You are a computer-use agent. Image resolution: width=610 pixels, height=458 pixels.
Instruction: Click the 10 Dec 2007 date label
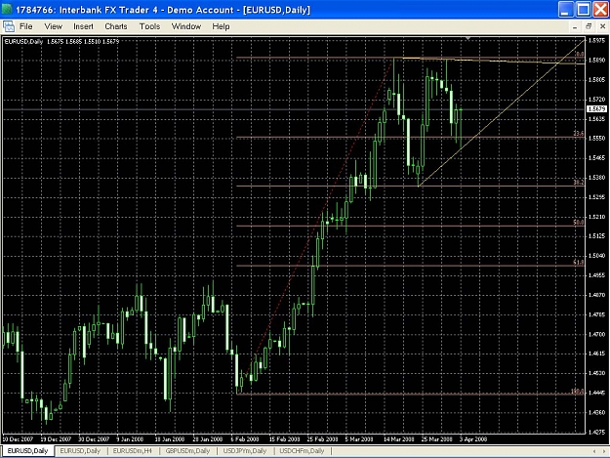point(18,438)
